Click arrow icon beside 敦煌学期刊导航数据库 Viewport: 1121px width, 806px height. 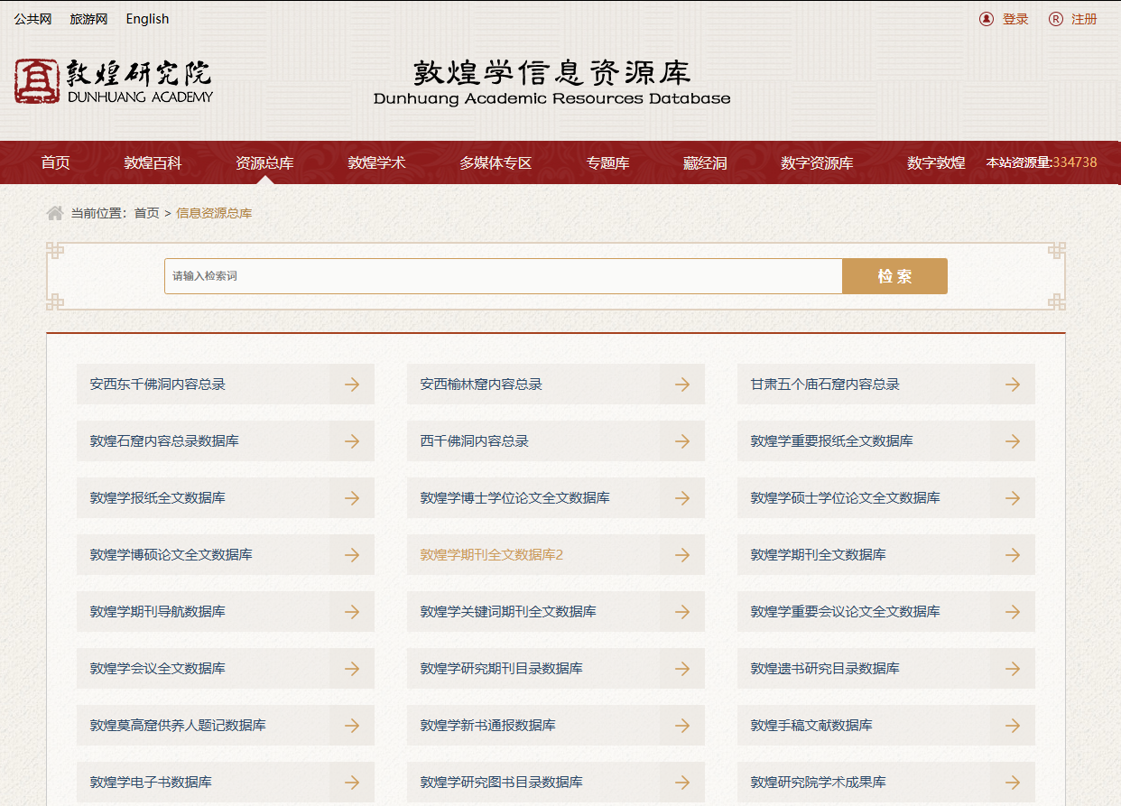352,612
